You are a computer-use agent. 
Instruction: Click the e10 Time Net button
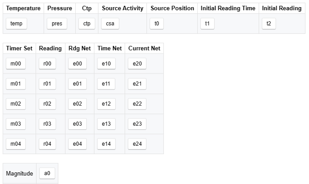point(106,64)
